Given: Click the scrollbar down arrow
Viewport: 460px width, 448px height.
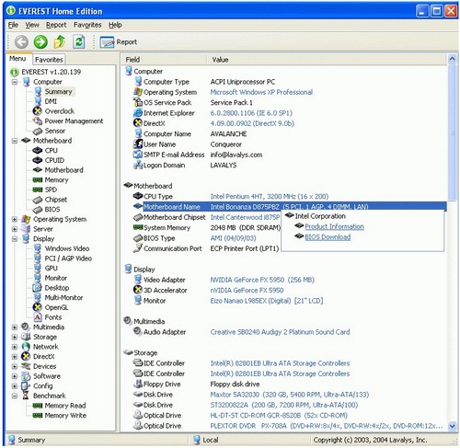Looking at the screenshot, I should 452,426.
